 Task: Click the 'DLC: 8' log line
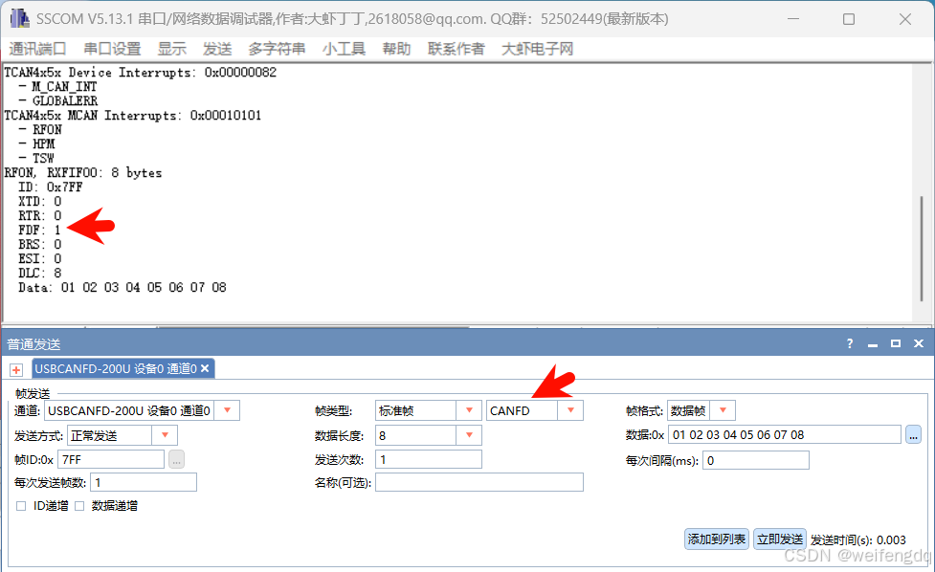click(39, 273)
